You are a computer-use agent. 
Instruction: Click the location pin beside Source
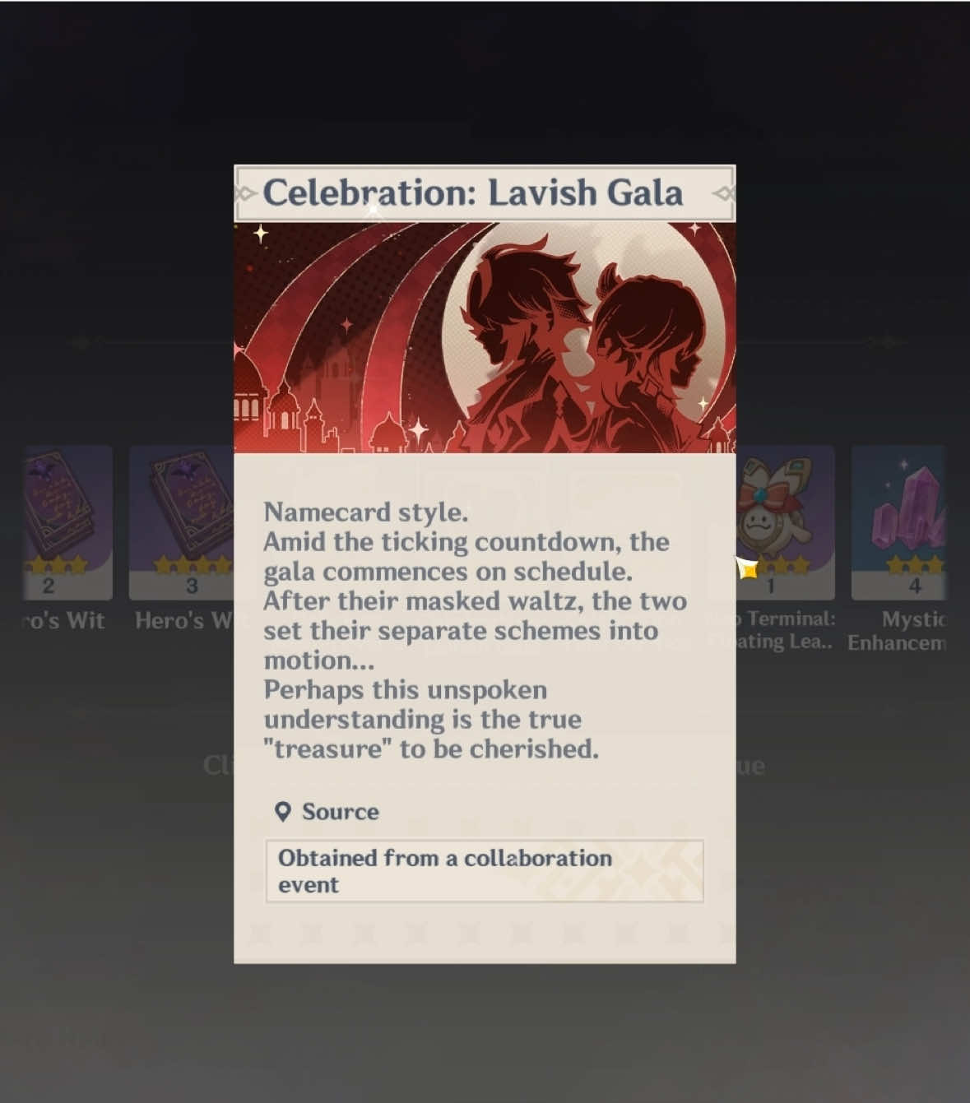(283, 812)
